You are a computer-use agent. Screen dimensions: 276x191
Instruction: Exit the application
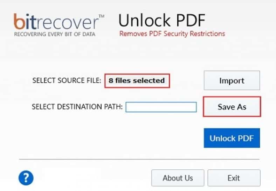click(x=234, y=178)
